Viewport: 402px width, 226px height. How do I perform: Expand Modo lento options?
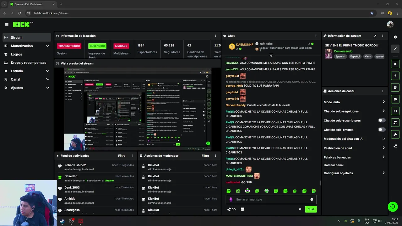384,102
